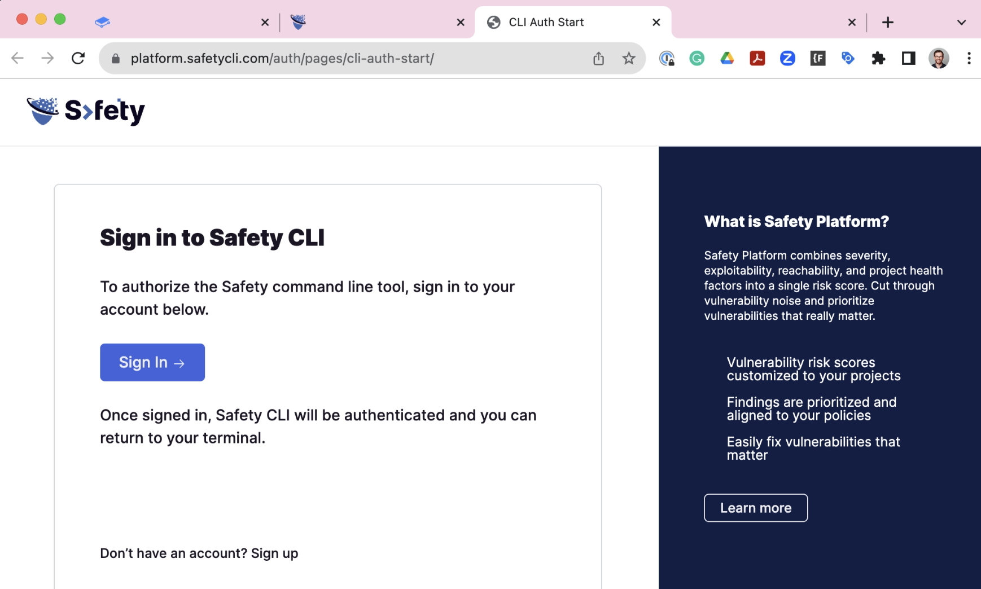Open Chrome's three-dot menu
Viewport: 981px width, 589px height.
969,58
